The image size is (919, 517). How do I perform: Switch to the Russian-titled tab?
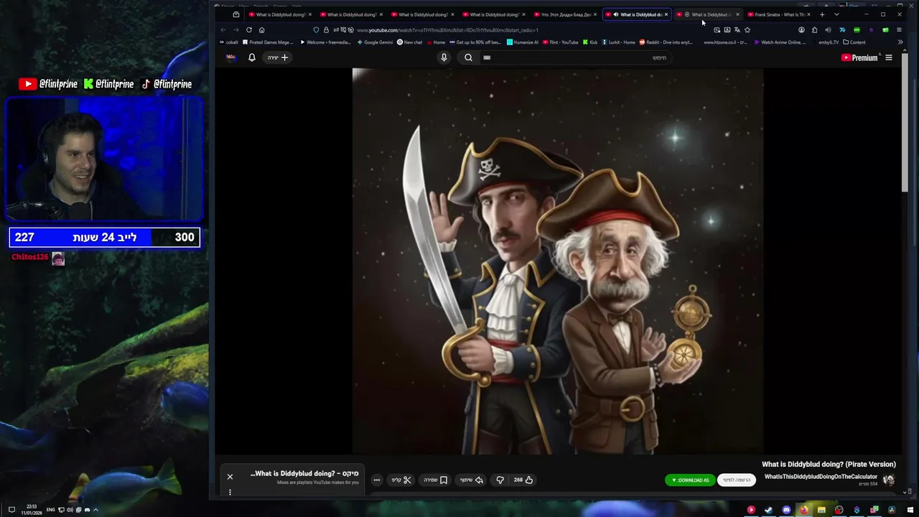tap(564, 14)
